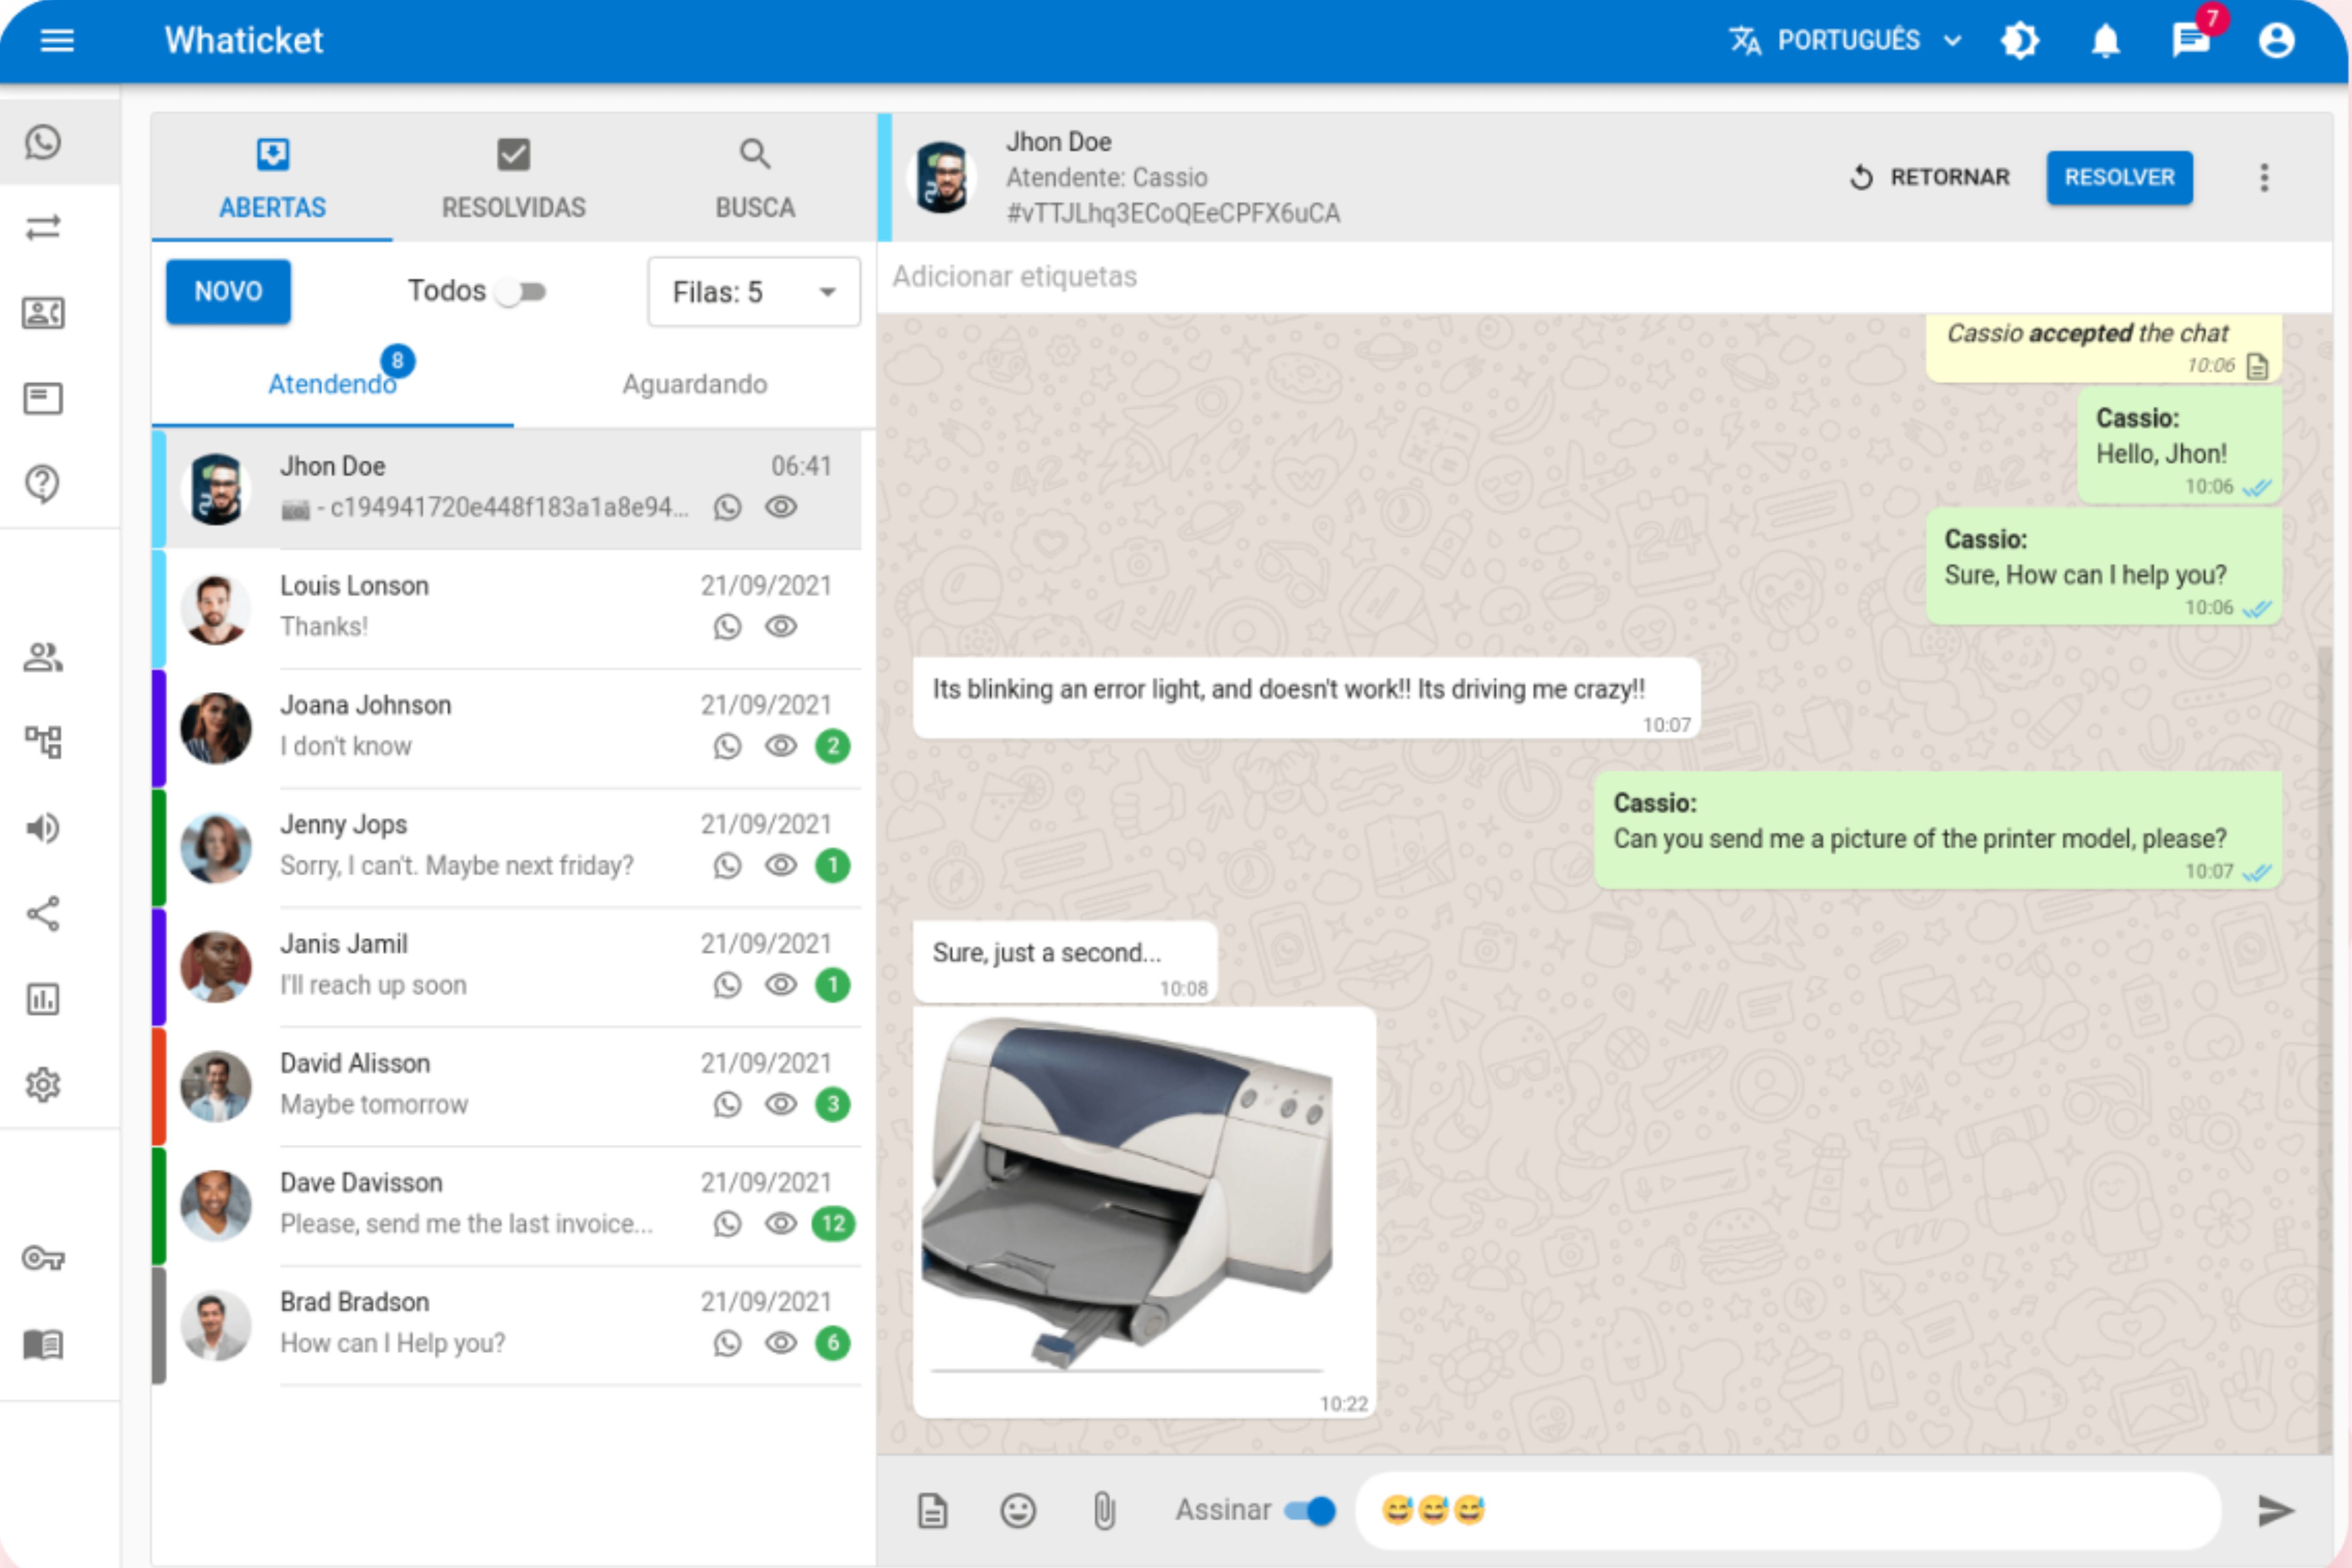Open the settings gear in the sidebar
The image size is (2352, 1568).
(x=43, y=1084)
